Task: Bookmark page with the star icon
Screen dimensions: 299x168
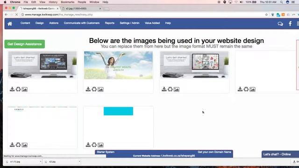Action: (266, 14)
